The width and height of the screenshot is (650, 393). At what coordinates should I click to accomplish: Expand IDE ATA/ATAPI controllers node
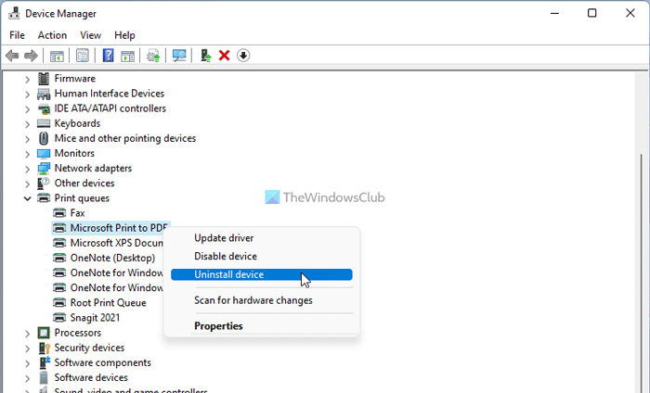(27, 109)
